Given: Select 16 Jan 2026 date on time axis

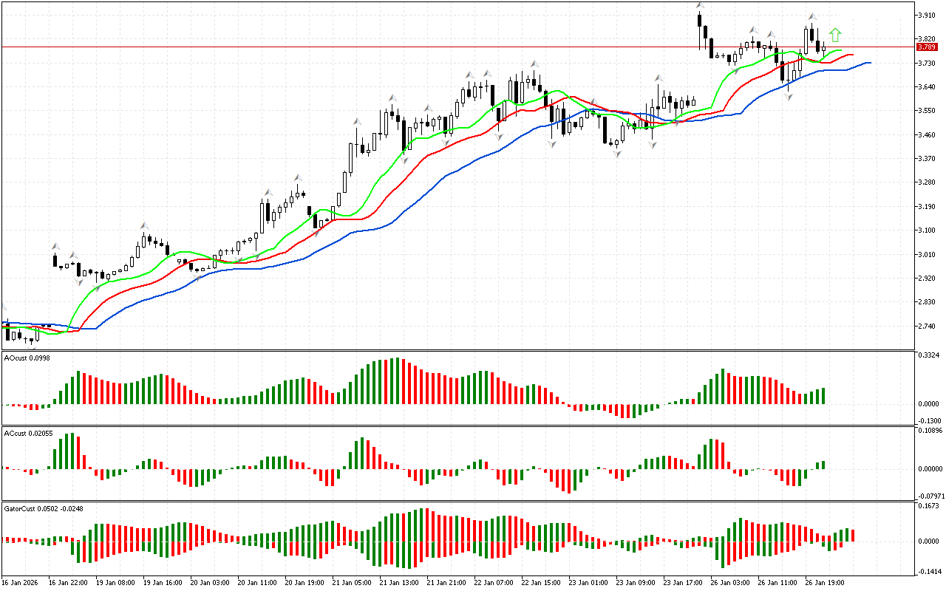Looking at the screenshot, I should pyautogui.click(x=20, y=582).
